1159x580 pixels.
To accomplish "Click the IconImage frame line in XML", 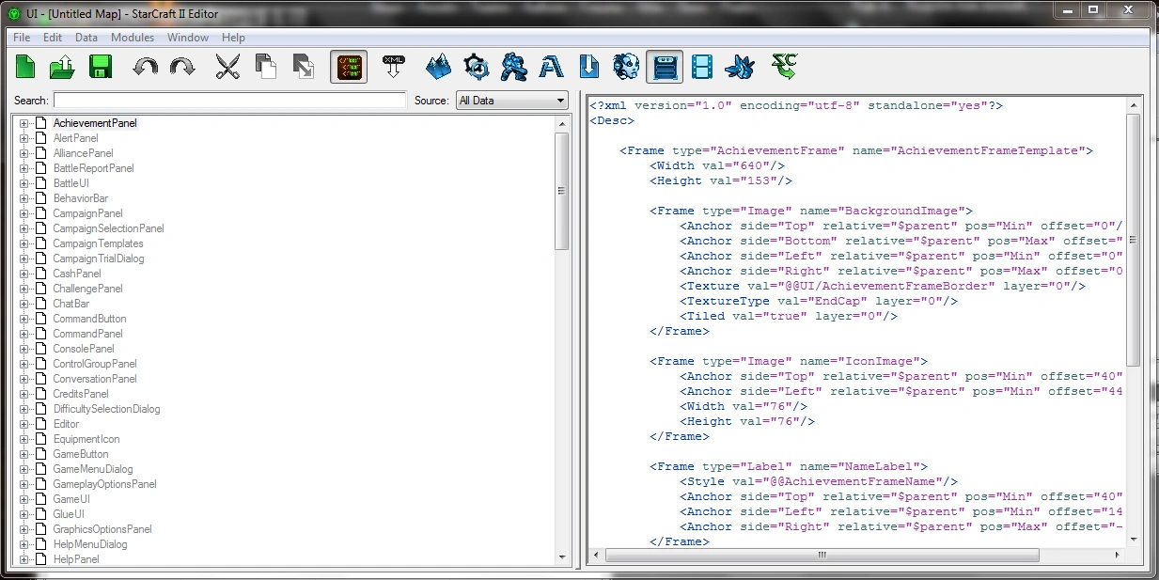I will click(x=789, y=361).
